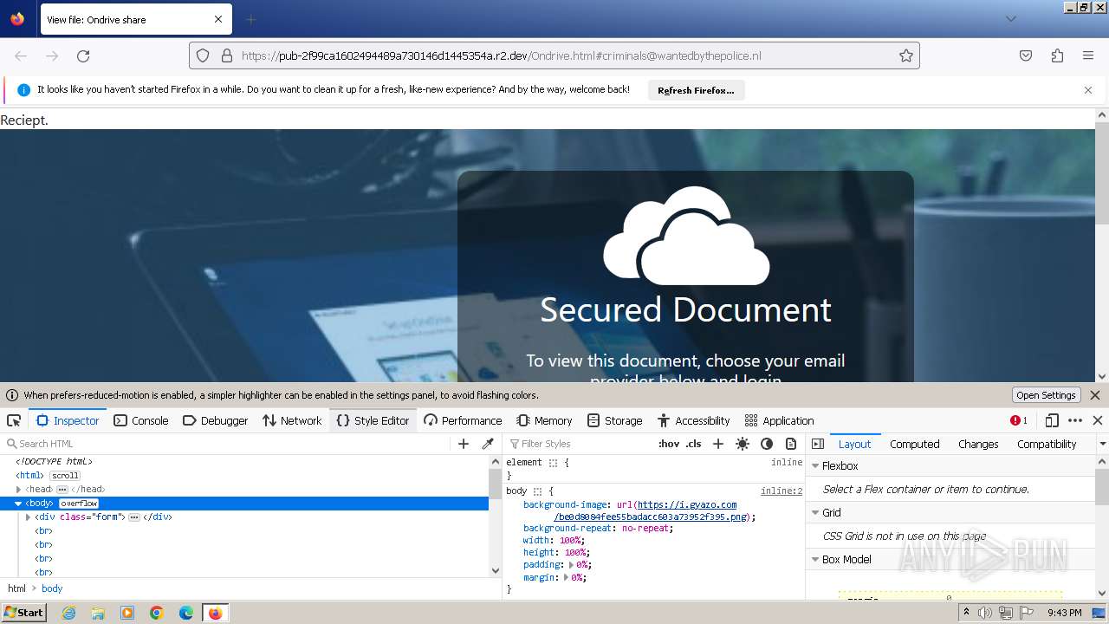The height and width of the screenshot is (624, 1109).
Task: Click the Open Settings button
Action: click(x=1046, y=395)
